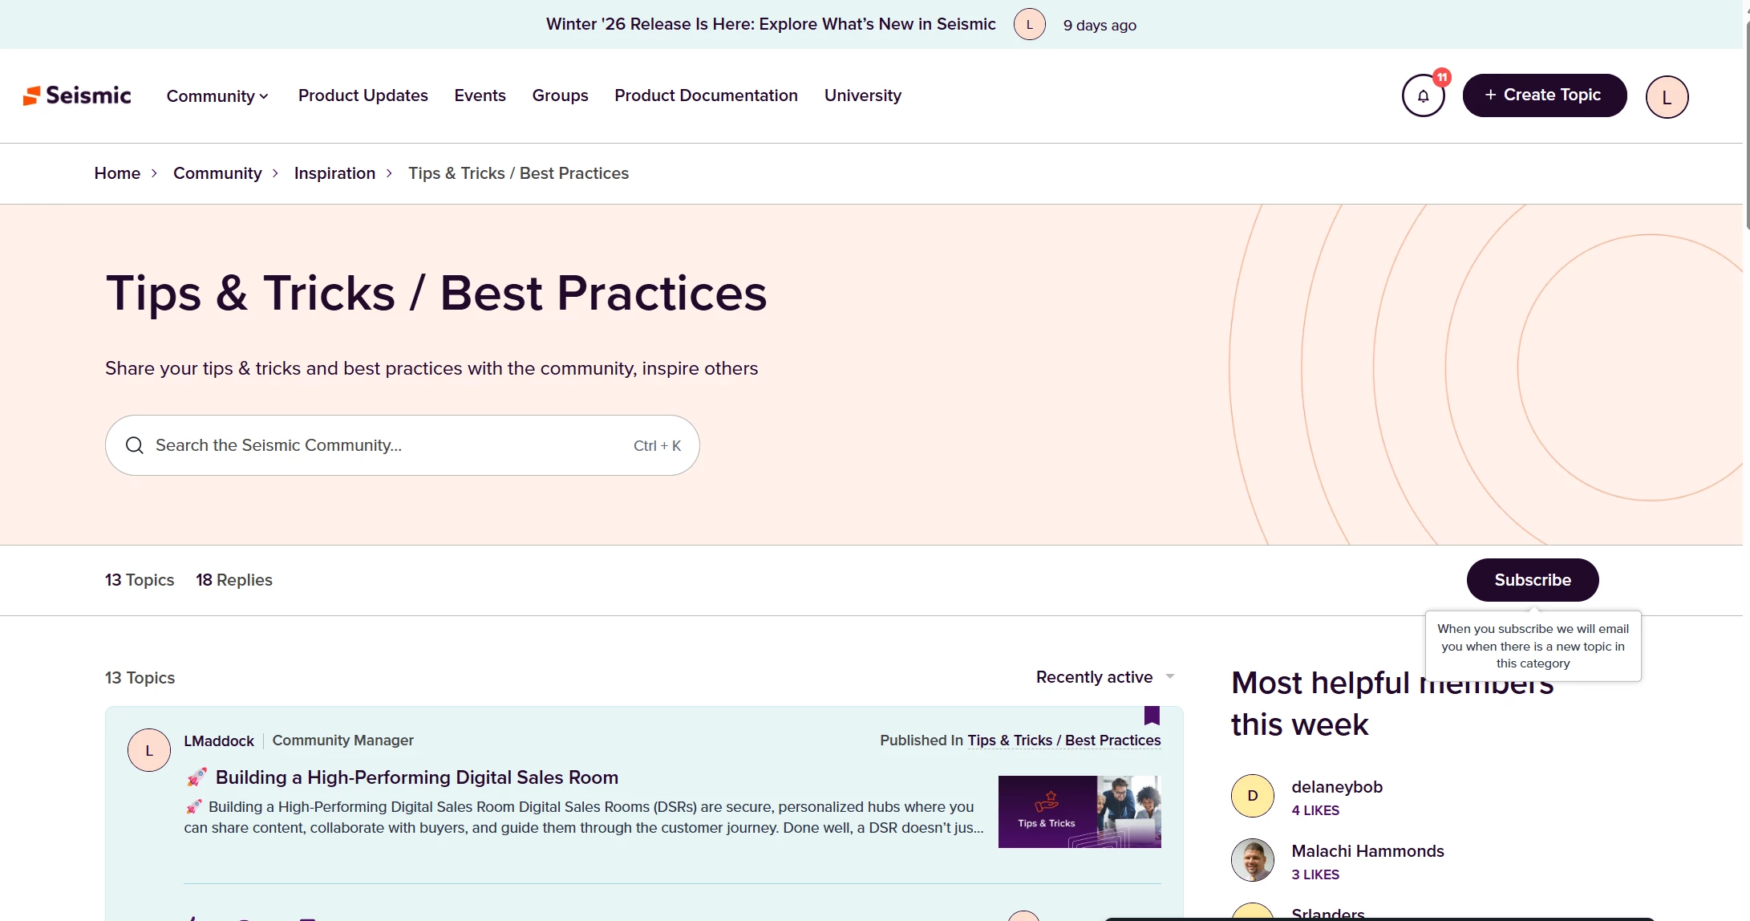Click the search magnifier icon
Screen dimensions: 1750x921
[x=135, y=445]
